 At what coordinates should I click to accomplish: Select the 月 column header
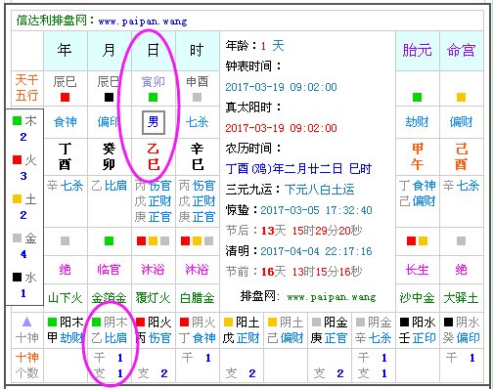tap(109, 51)
